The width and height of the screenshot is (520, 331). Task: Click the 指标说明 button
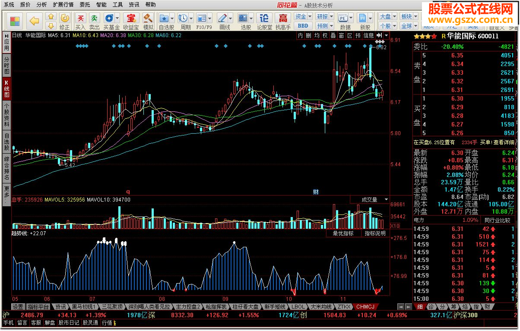click(375, 233)
